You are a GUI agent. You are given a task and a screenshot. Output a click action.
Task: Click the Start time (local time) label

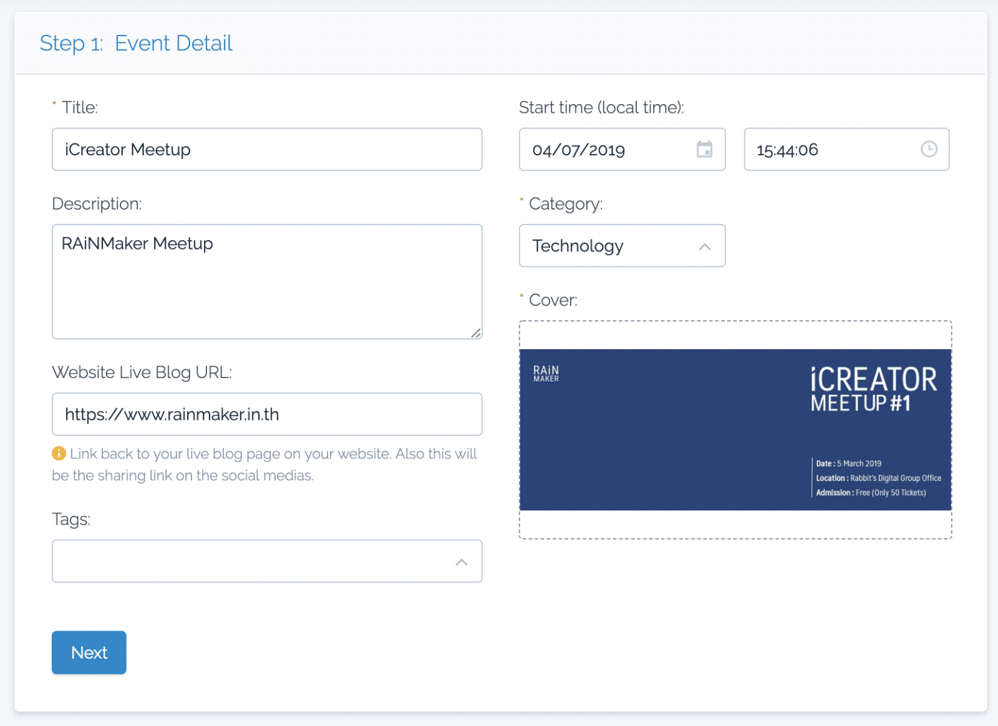(601, 108)
